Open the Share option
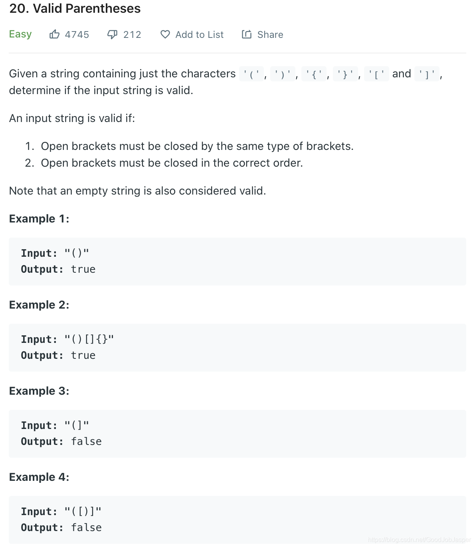 pos(270,35)
